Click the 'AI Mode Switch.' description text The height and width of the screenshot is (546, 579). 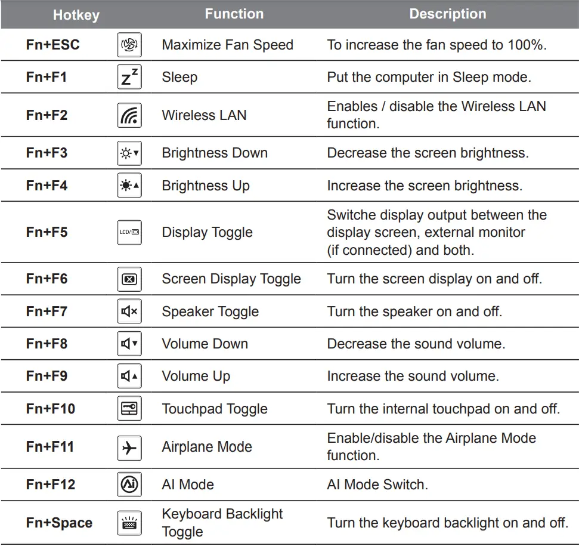pos(377,485)
